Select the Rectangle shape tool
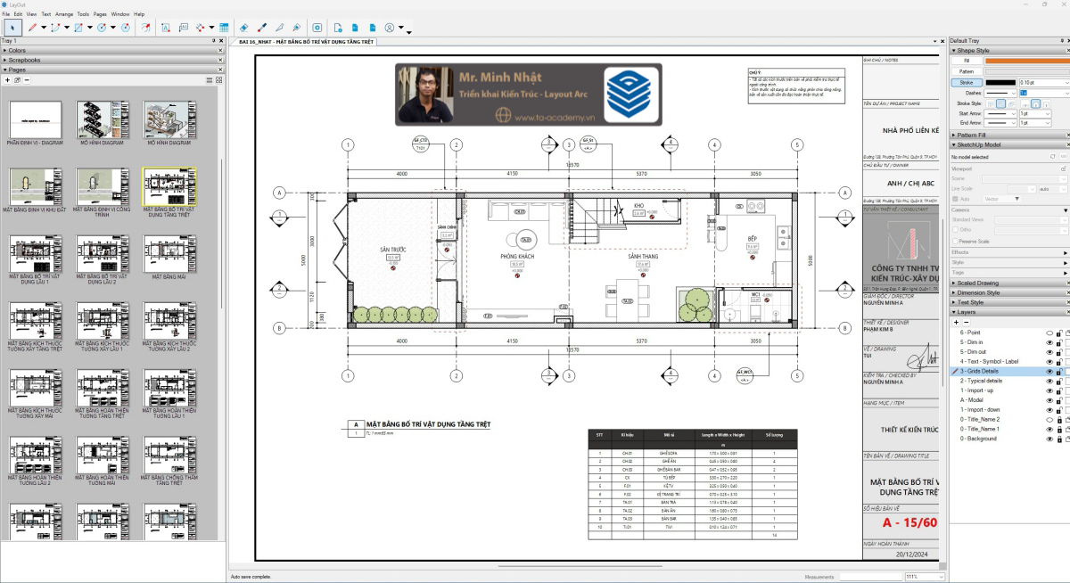Screen dimensions: 1070x583 [78, 28]
